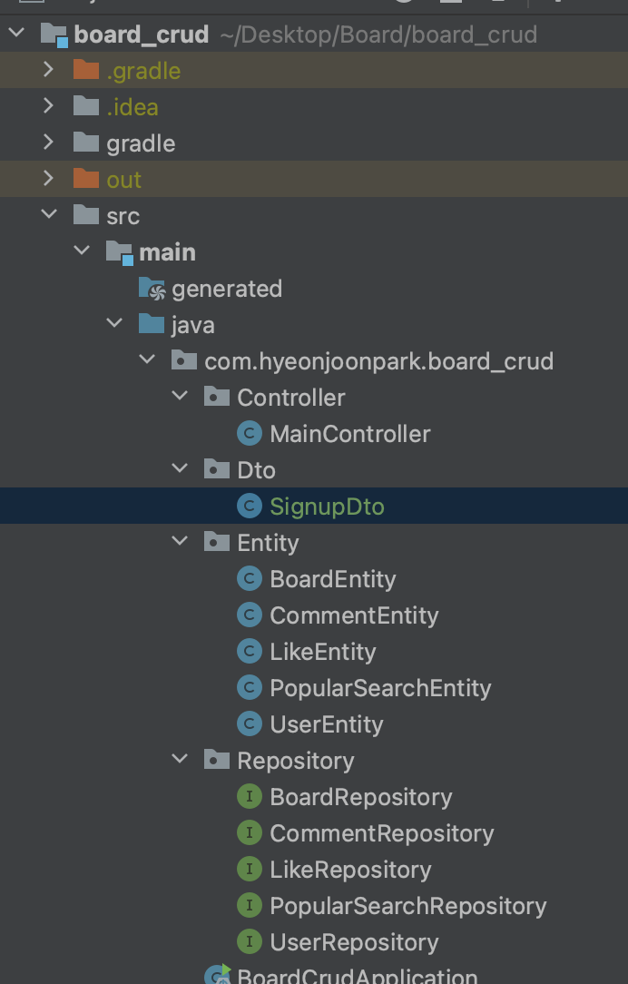The image size is (628, 984).
Task: Click the sources root icon next to main
Action: point(117,251)
